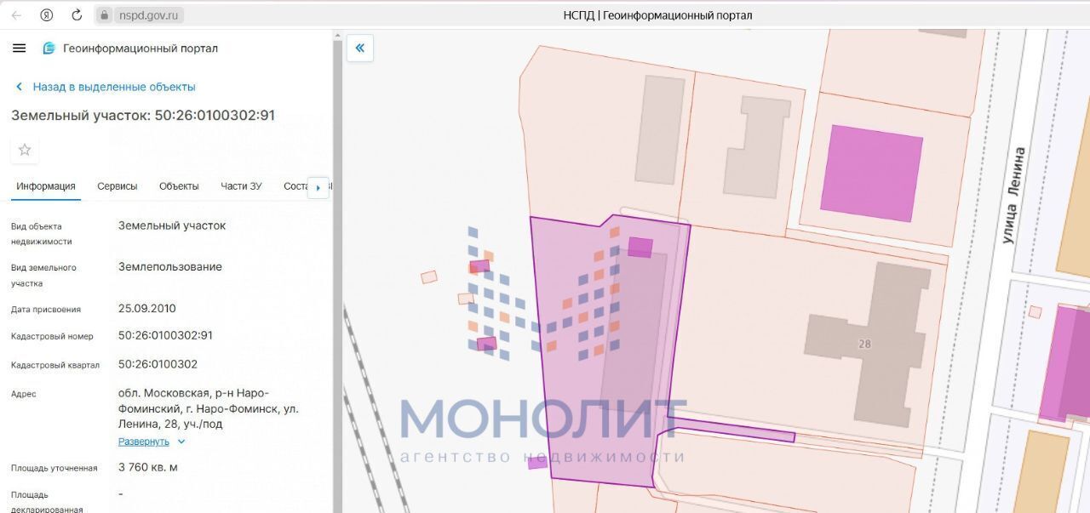
Task: Click the date value 25.09.2010
Action: (x=147, y=308)
